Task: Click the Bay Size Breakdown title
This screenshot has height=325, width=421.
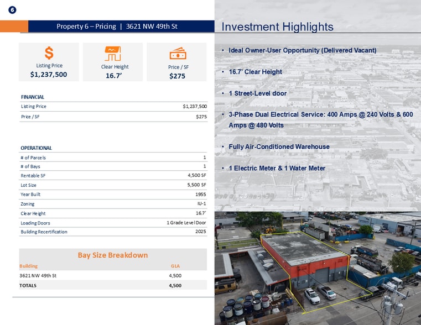Action: 113,255
